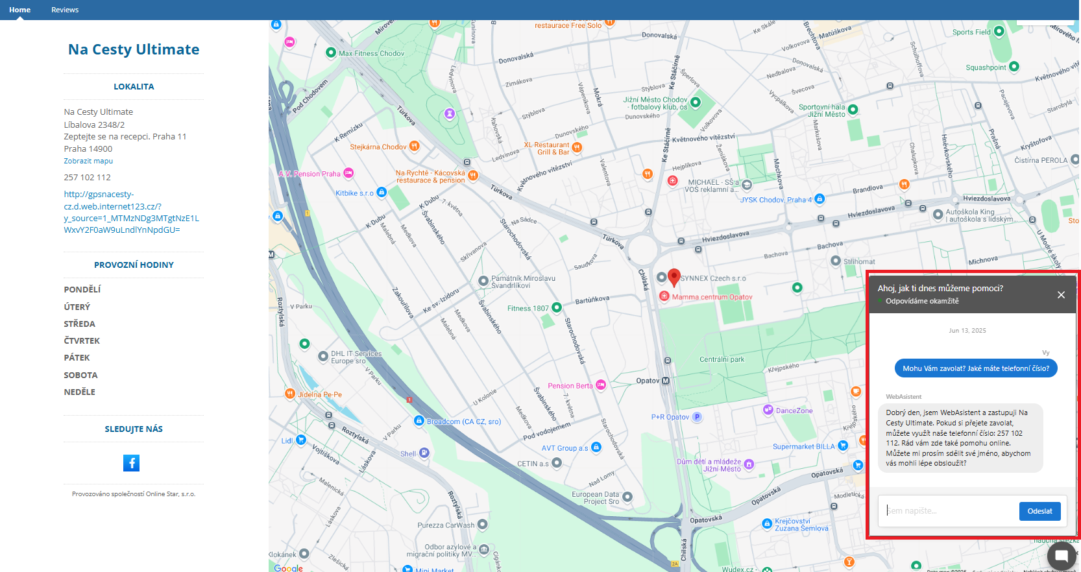Open the Střihomat map marker
Screen dimensions: 1081x572
point(836,261)
